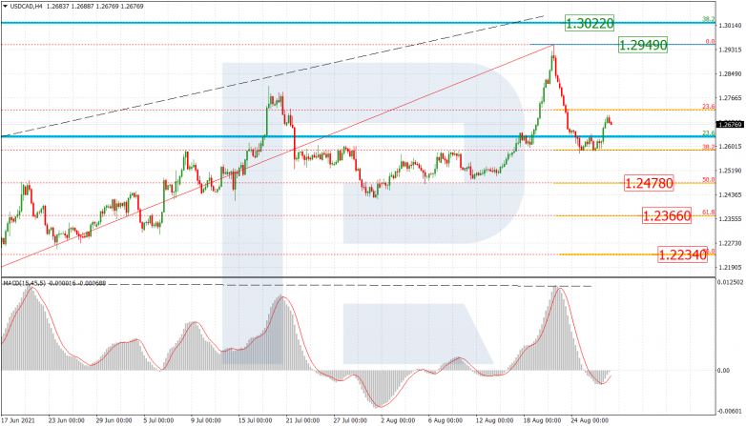Viewport: 746px width, 426px height.
Task: Click the 23 Jun 00:00 date label
Action: 66,421
